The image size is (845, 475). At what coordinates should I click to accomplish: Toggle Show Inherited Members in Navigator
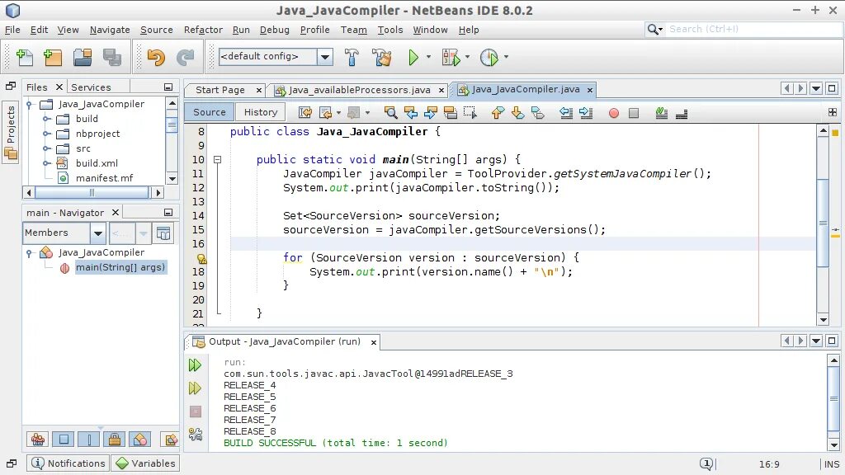[38, 440]
